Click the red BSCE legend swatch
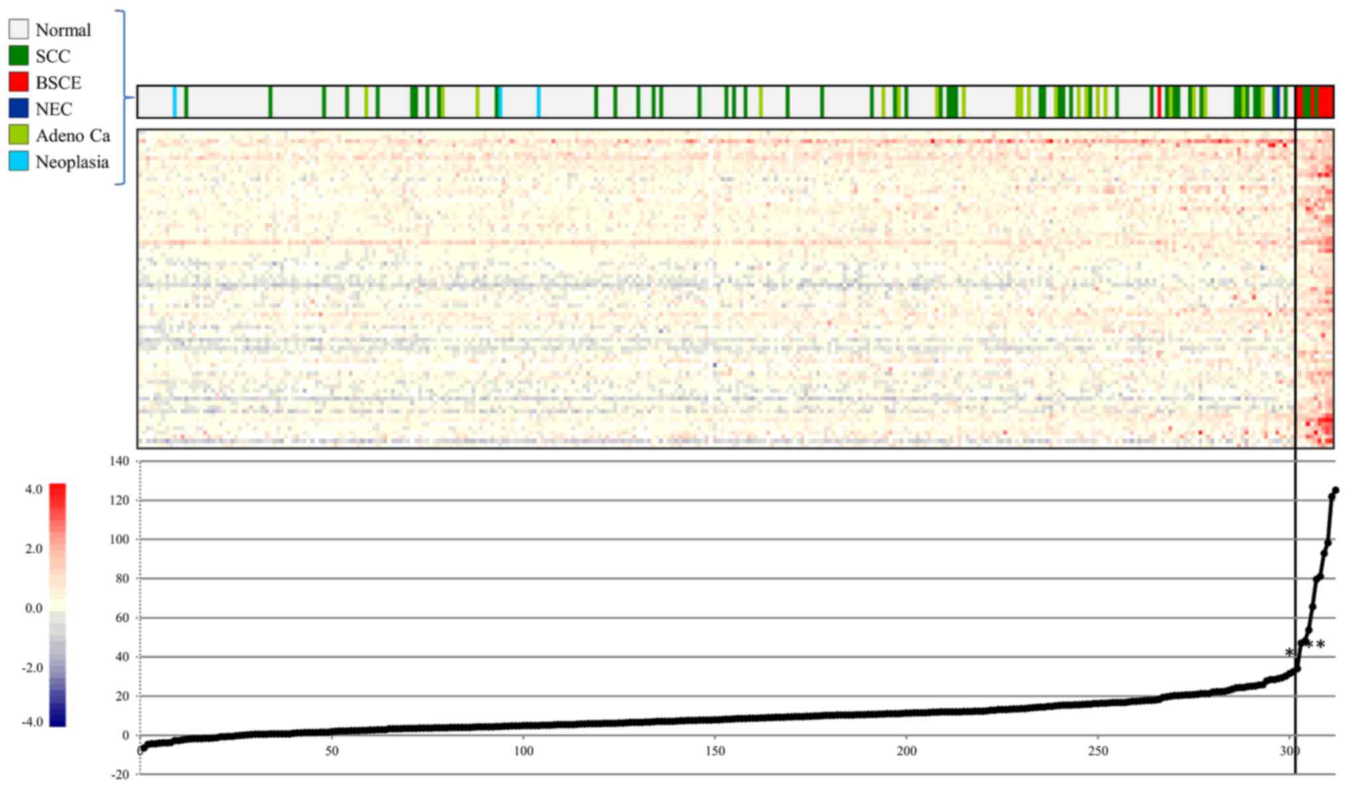 pyautogui.click(x=19, y=82)
